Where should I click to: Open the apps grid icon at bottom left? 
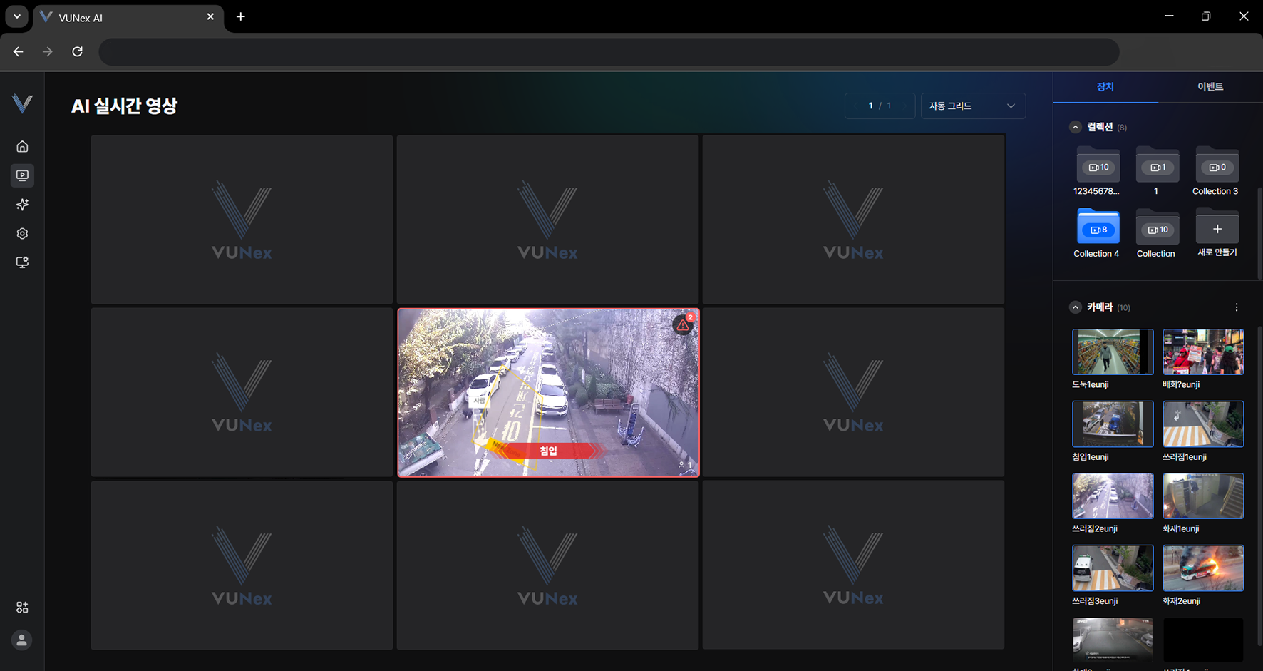click(22, 608)
